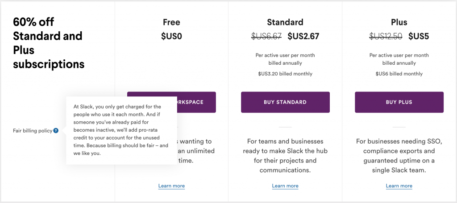
Task: Select the Fair billing policy label
Action: [33, 131]
